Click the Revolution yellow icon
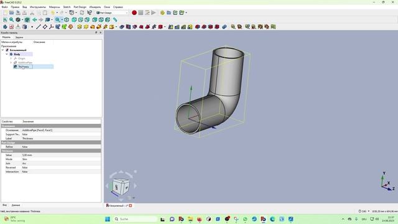Image resolution: width=398 pixels, height=224 pixels. [86, 27]
